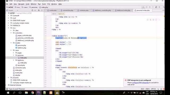Viewport: 170px width, 95px height.
Task: Click the tab list overflow at editor tabs end
Action: (163, 10)
